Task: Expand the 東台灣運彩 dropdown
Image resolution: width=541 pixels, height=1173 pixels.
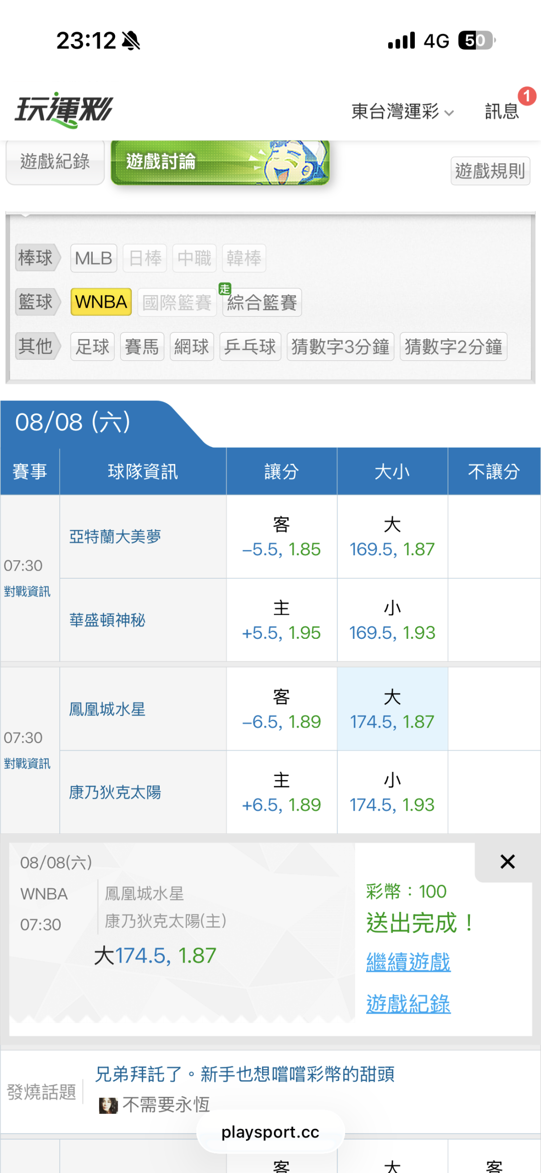Action: pos(403,111)
